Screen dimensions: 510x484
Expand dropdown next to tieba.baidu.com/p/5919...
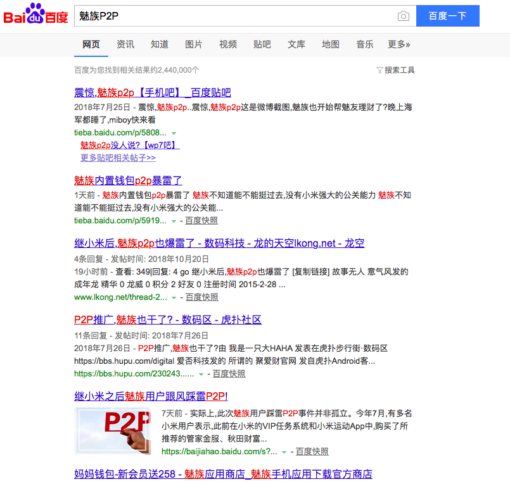click(174, 221)
